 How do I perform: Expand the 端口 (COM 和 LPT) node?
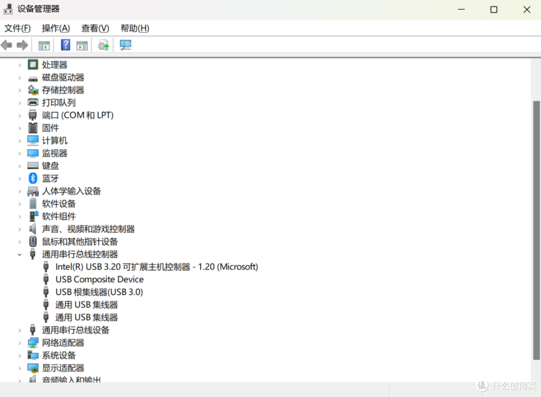(x=20, y=116)
